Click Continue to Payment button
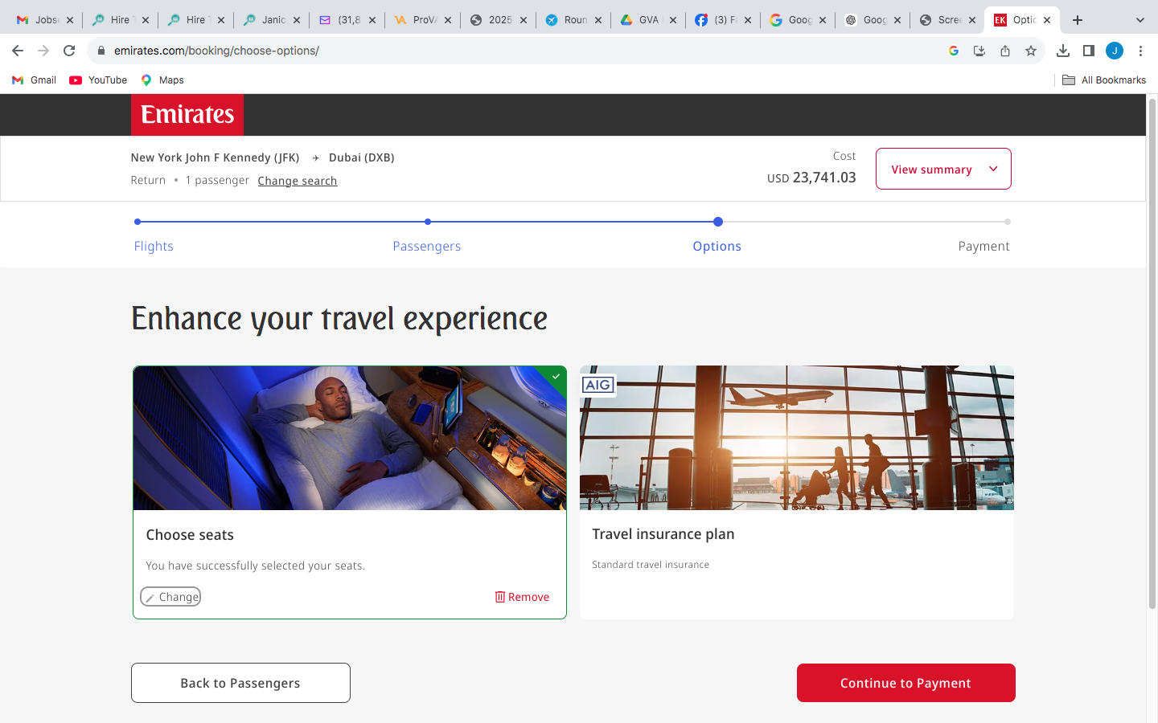The height and width of the screenshot is (723, 1158). pos(906,683)
